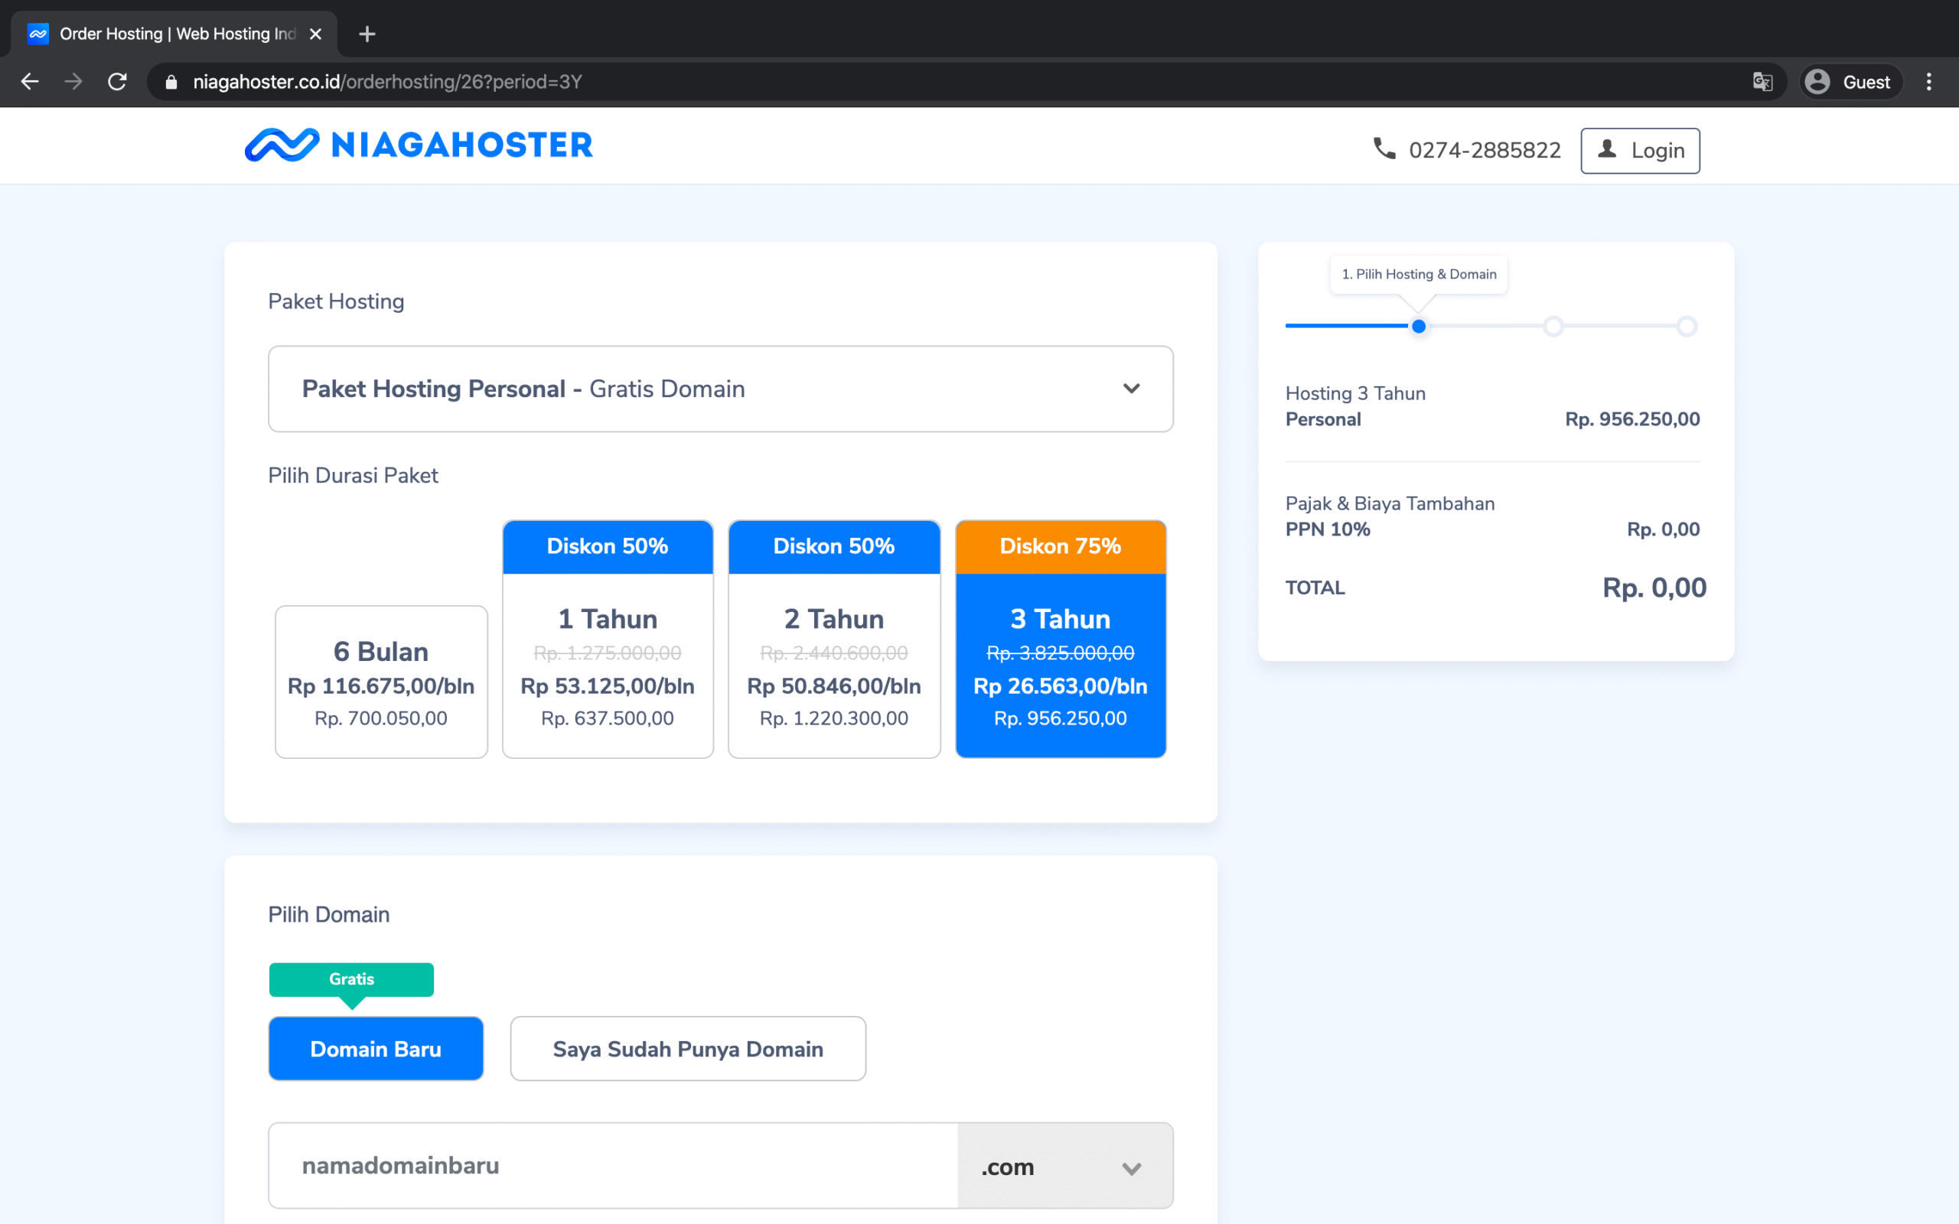Open Chrome's three-dot menu

click(x=1929, y=82)
